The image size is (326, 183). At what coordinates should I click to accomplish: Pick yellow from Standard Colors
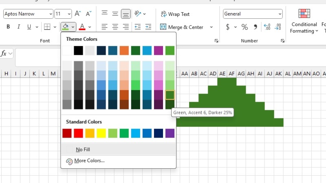click(x=101, y=133)
